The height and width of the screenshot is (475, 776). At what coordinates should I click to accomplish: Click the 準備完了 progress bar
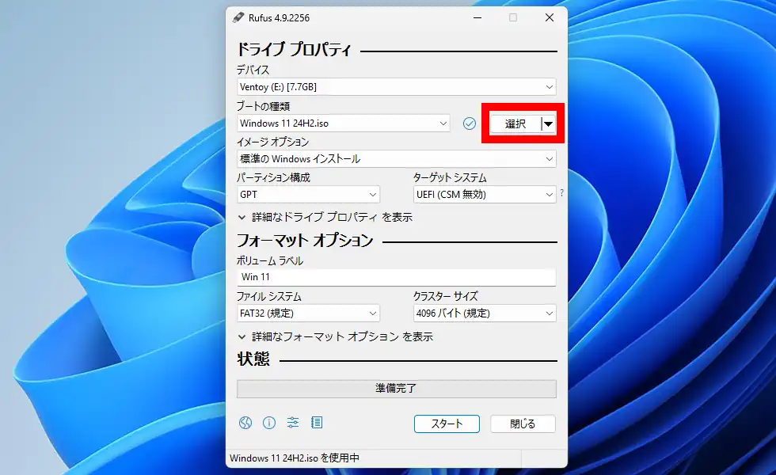(397, 389)
